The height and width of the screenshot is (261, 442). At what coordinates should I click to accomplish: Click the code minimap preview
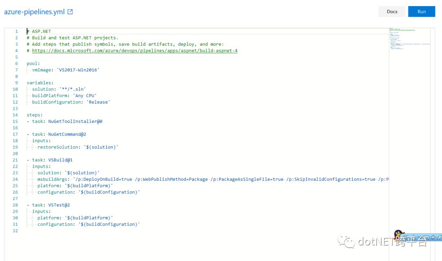coord(410,39)
